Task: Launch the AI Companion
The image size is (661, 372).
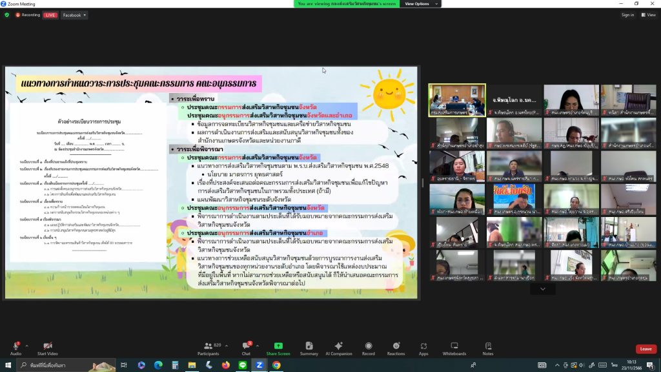Action: pyautogui.click(x=338, y=347)
